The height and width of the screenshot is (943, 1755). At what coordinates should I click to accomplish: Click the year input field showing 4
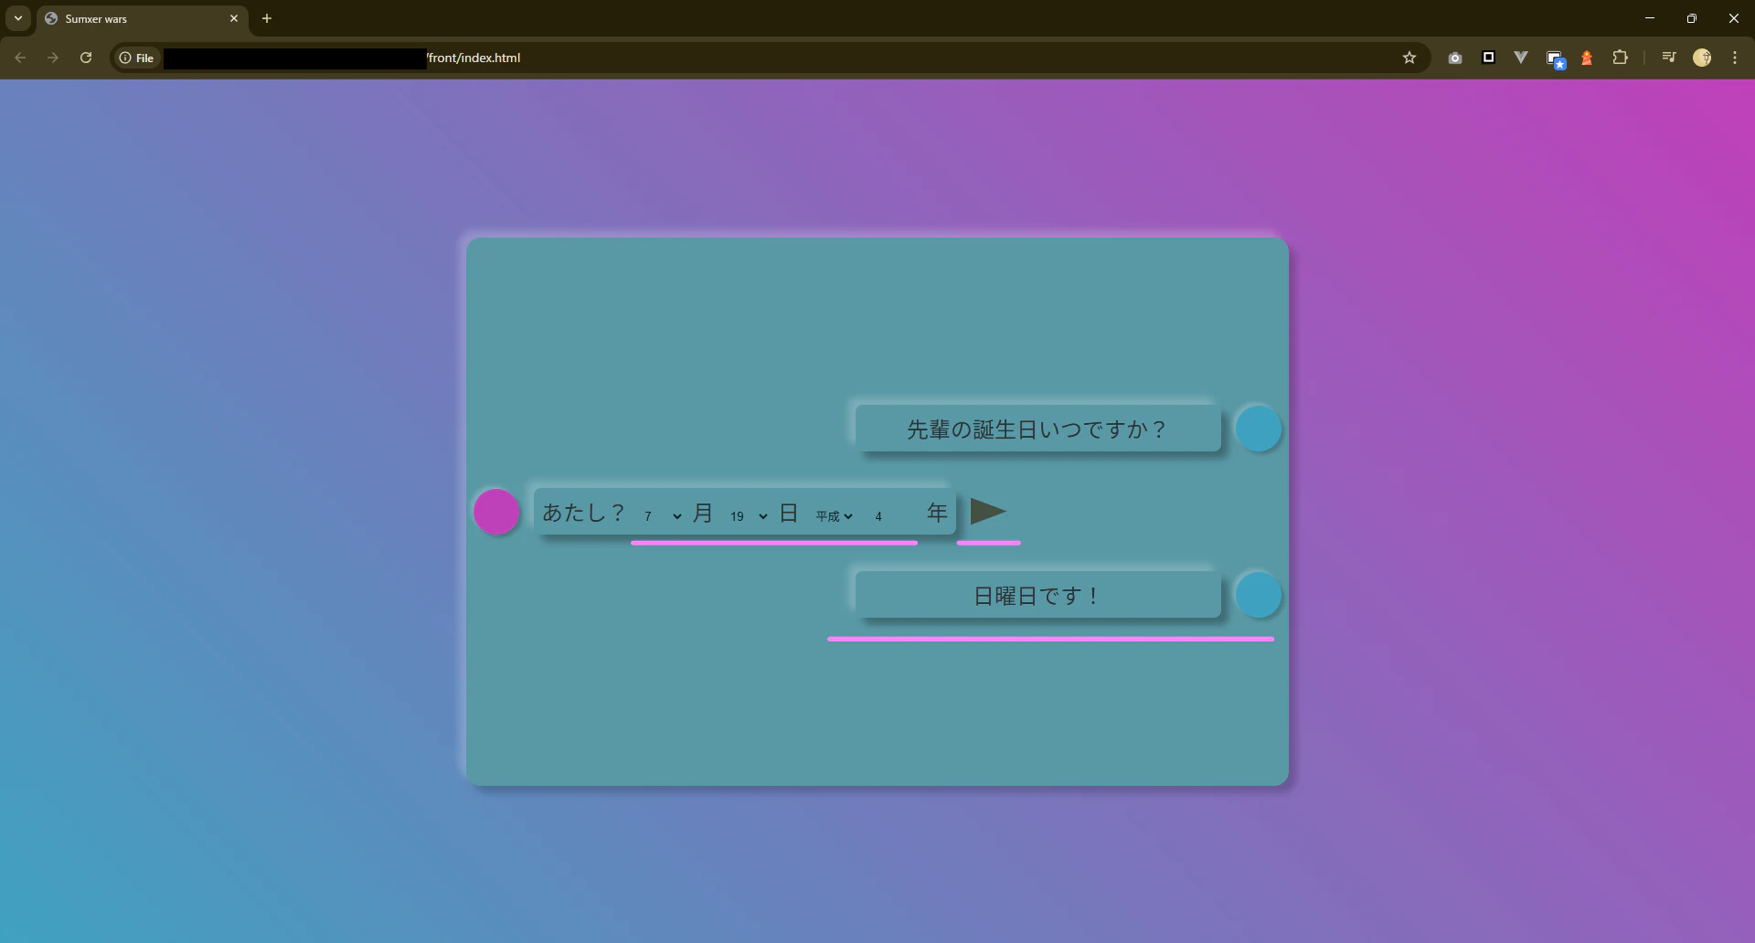pyautogui.click(x=896, y=516)
